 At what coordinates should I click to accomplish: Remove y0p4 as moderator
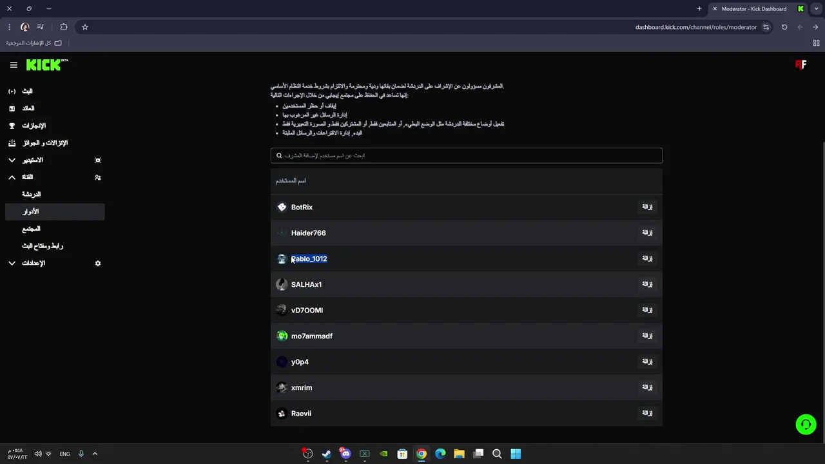click(647, 362)
